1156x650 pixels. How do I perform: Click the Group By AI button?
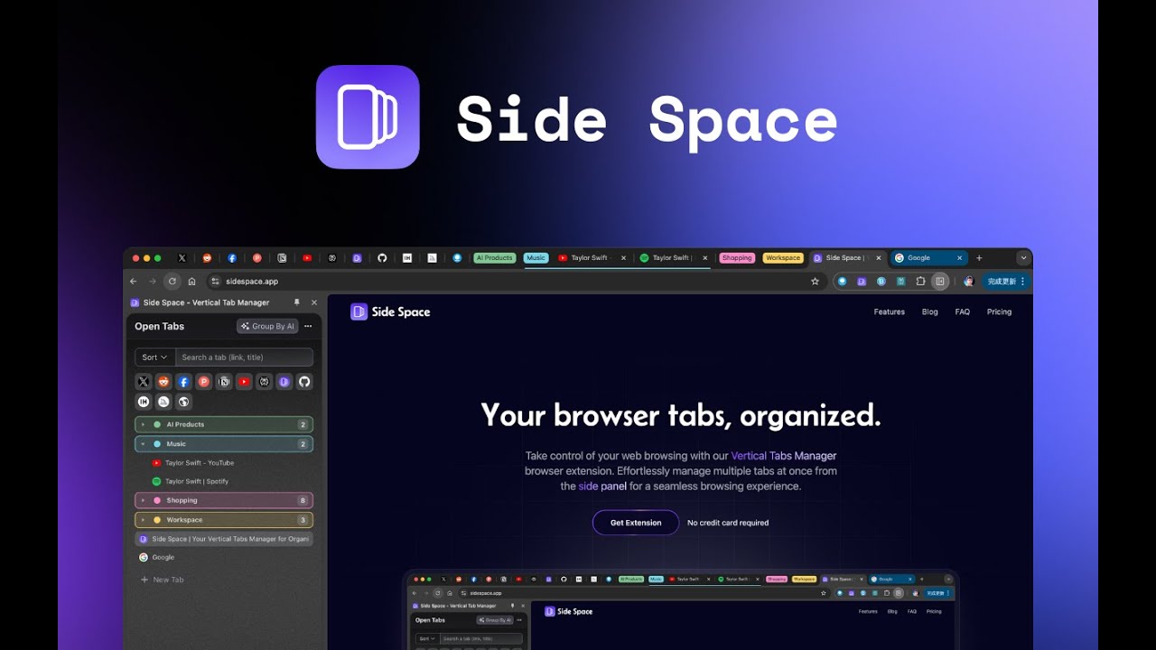click(x=267, y=326)
